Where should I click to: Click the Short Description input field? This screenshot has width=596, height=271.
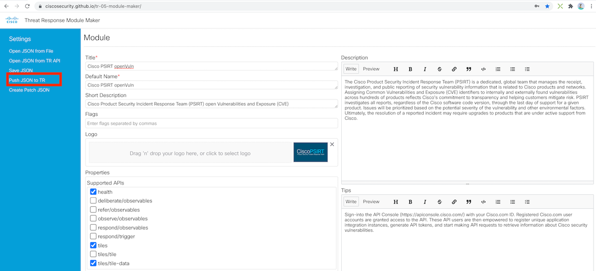(x=212, y=104)
